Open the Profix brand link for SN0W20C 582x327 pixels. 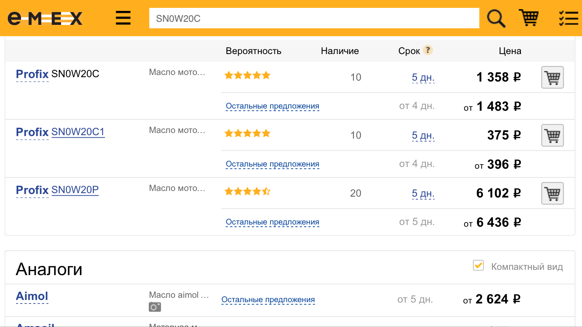(x=32, y=74)
